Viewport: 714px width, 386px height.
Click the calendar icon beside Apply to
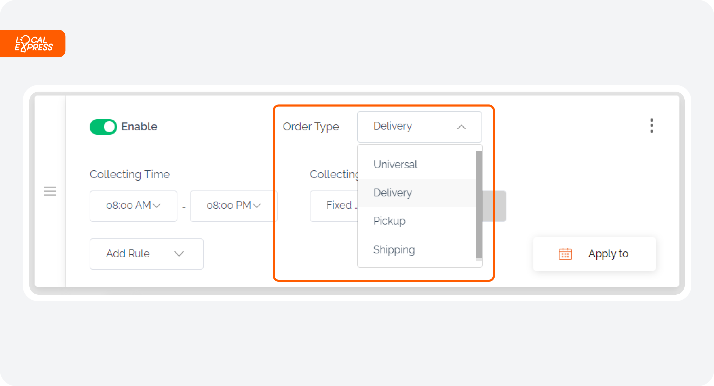click(x=565, y=254)
